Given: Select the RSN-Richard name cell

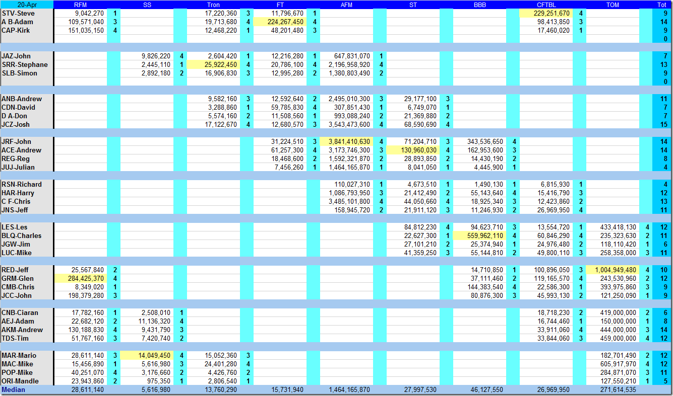Looking at the screenshot, I should coord(27,184).
